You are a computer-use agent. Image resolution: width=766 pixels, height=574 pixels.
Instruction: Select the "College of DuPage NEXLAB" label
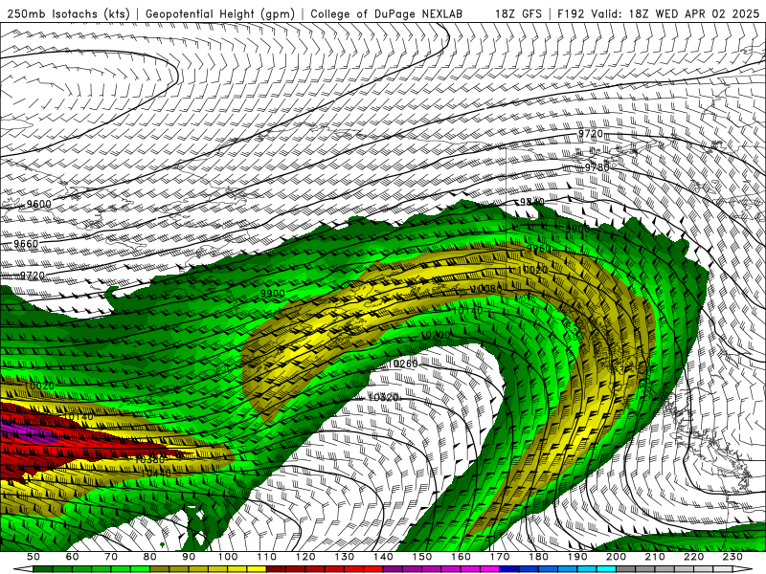pyautogui.click(x=387, y=13)
